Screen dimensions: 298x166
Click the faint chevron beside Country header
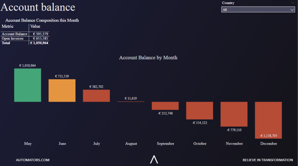coord(293,3)
